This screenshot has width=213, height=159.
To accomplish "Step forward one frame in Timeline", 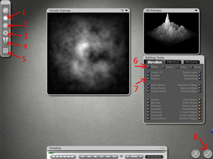I will pyautogui.click(x=108, y=157).
